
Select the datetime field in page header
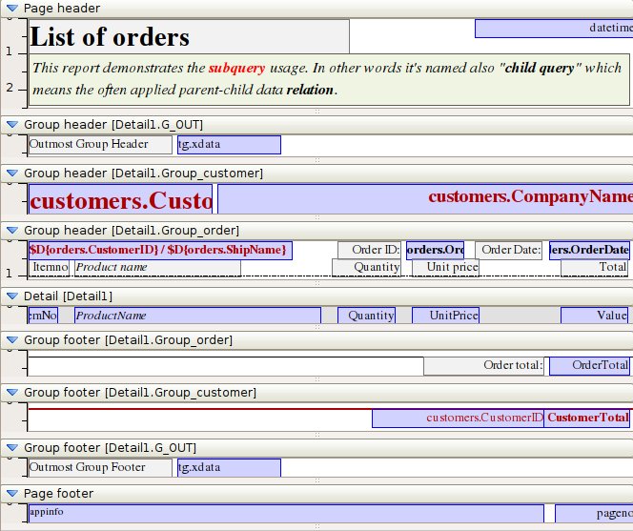click(x=554, y=29)
